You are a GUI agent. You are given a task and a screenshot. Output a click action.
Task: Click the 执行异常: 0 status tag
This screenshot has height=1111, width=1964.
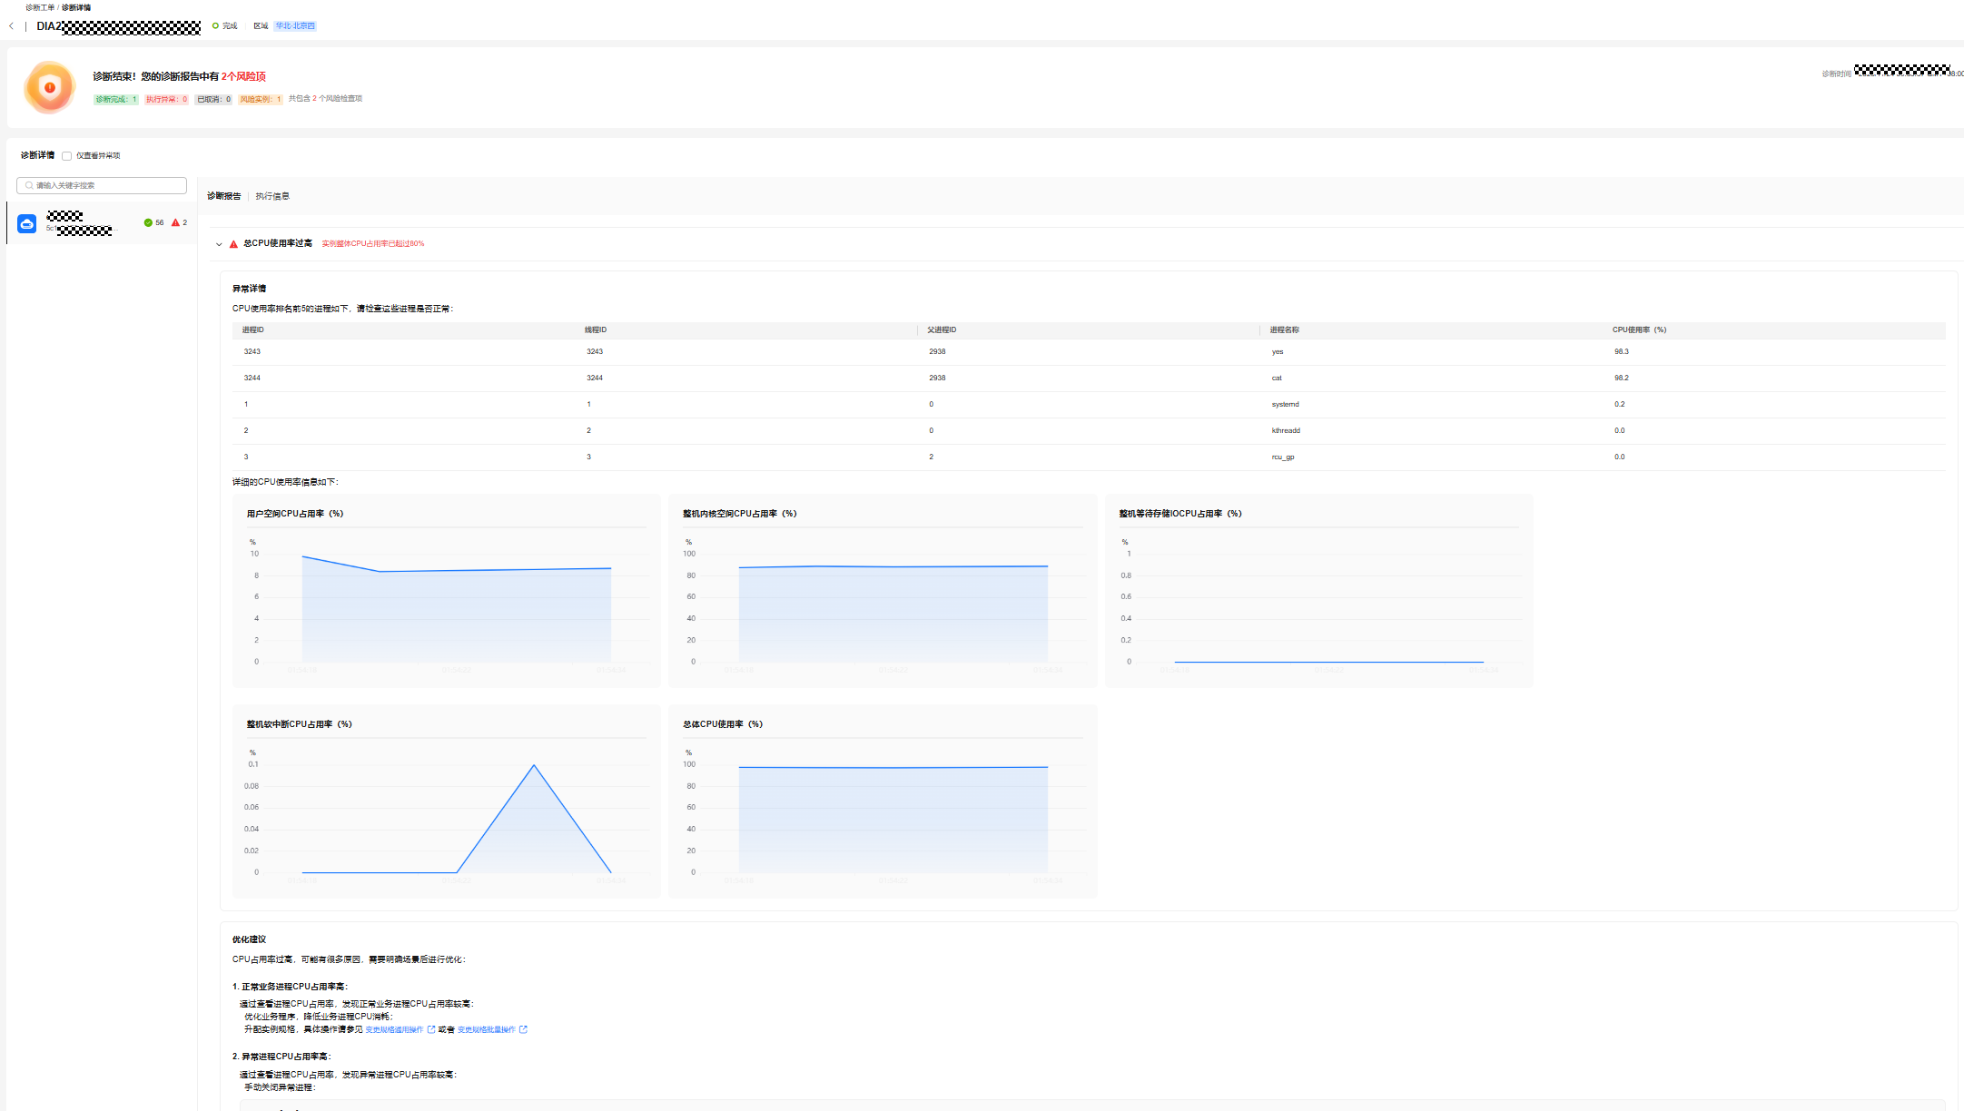click(166, 99)
